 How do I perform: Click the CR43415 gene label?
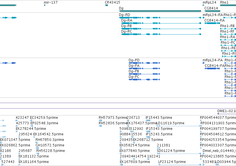[x=112, y=2]
